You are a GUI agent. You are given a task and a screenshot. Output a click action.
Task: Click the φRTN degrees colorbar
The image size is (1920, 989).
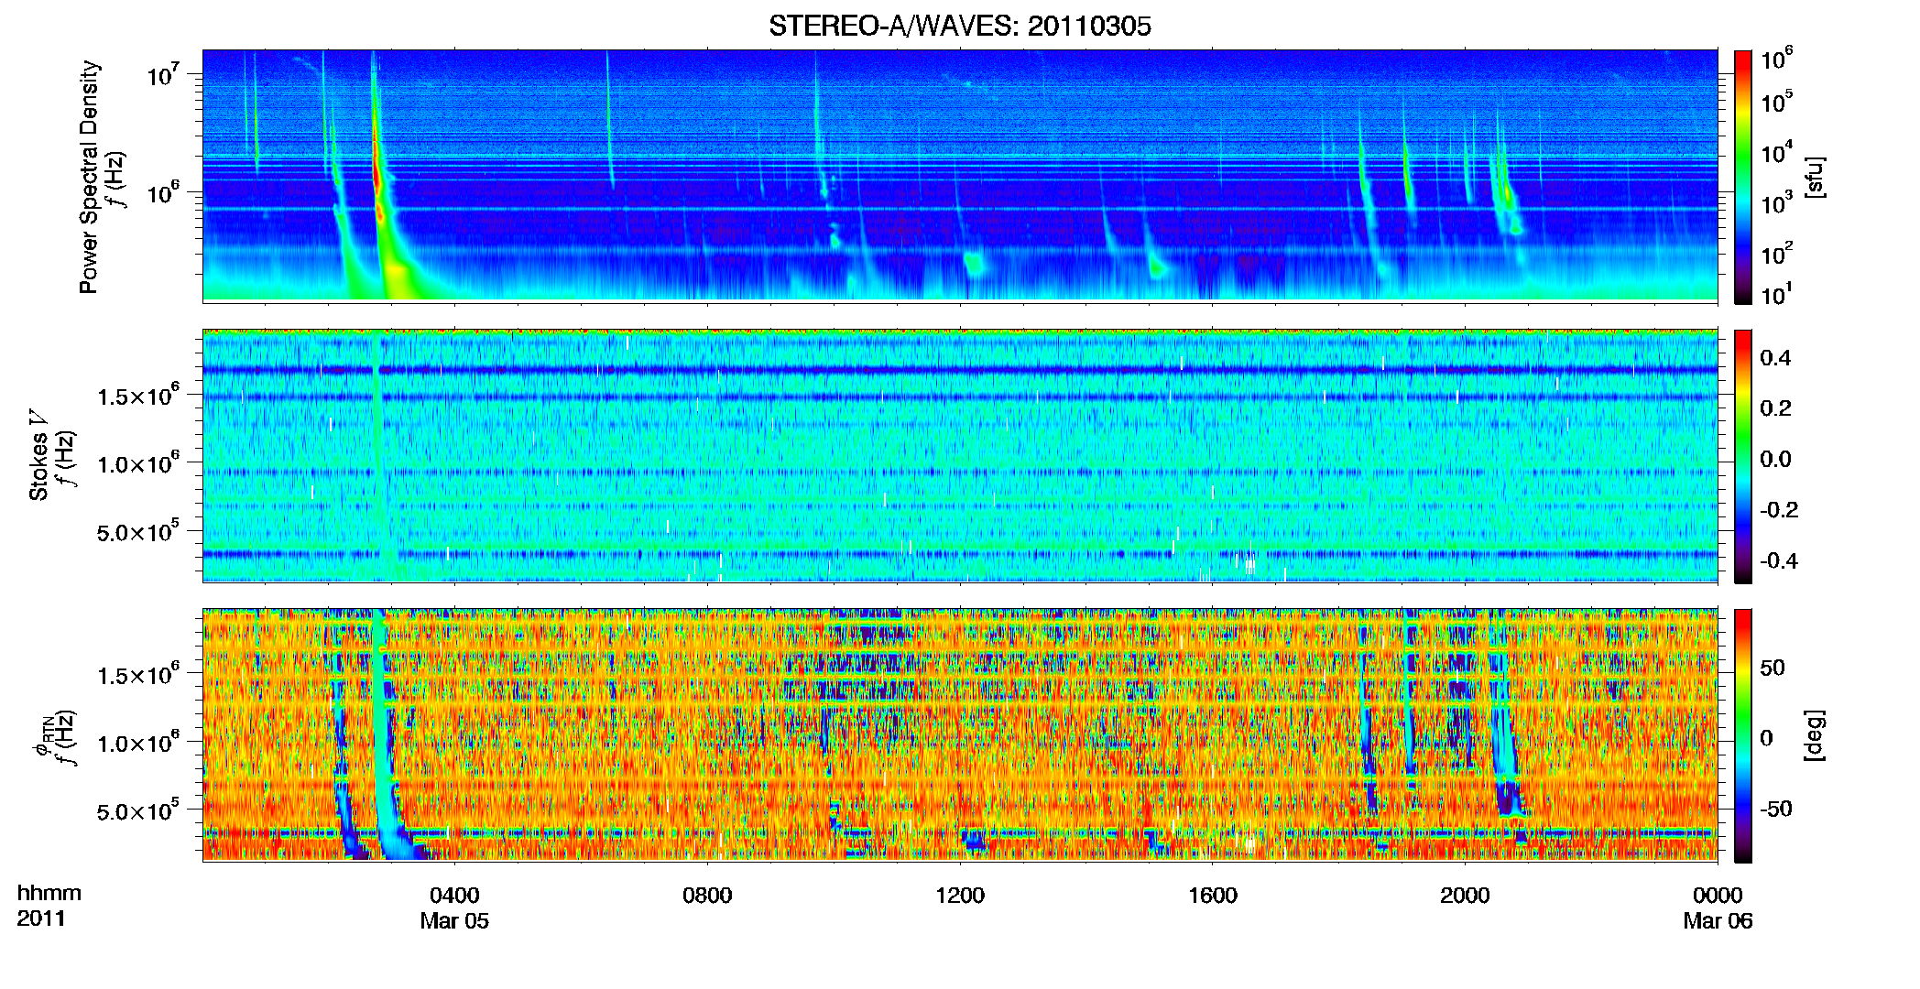pos(1743,735)
